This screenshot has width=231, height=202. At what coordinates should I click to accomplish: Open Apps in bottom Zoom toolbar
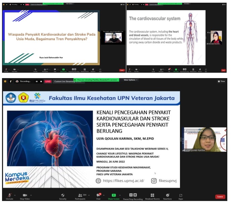(181, 196)
